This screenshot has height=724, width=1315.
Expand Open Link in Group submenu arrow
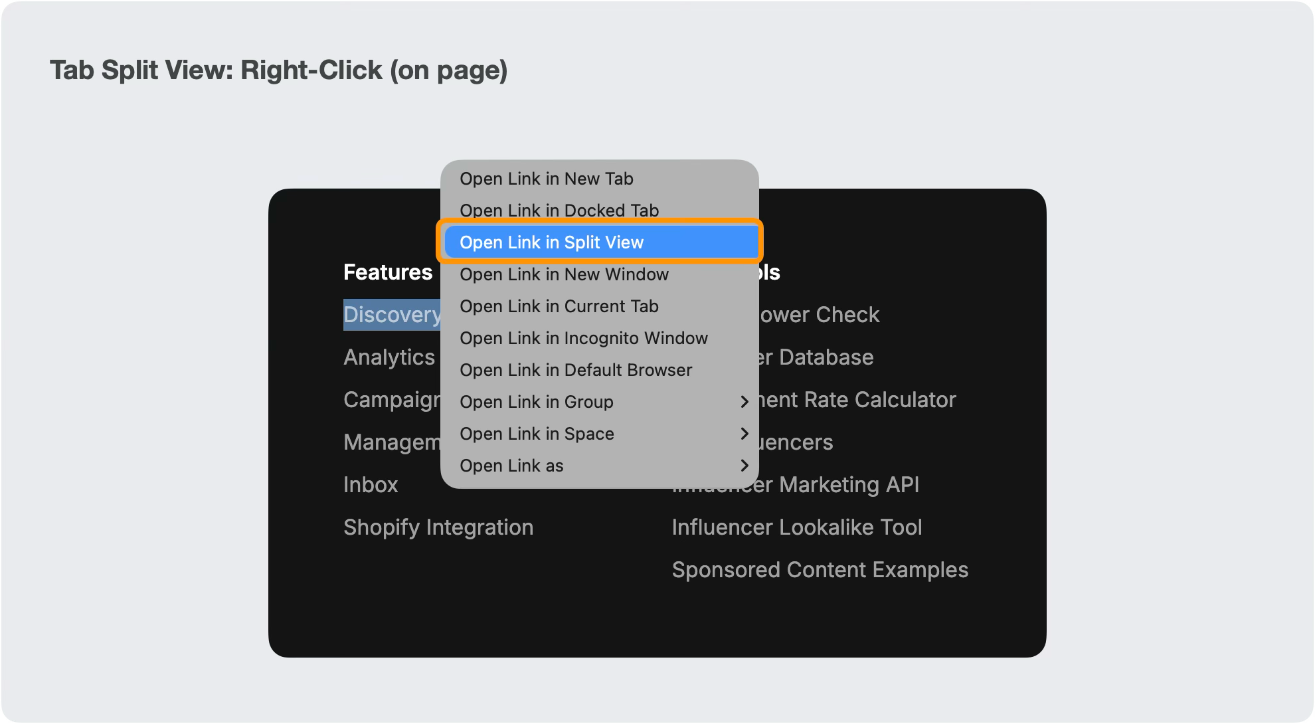pyautogui.click(x=744, y=402)
